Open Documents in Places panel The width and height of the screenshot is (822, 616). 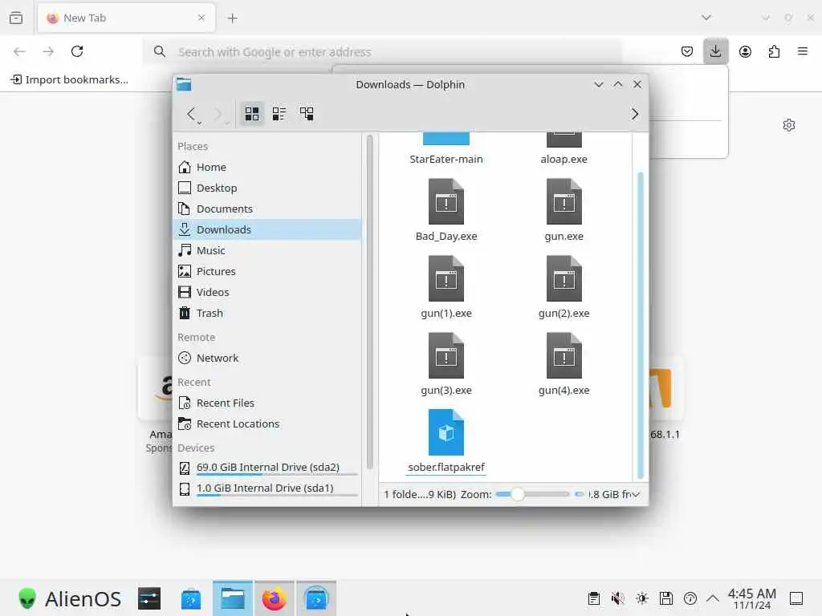point(267,209)
